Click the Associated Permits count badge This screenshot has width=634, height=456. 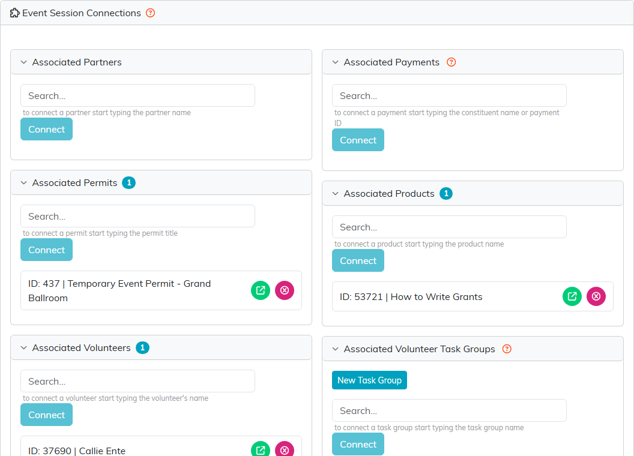pos(129,183)
